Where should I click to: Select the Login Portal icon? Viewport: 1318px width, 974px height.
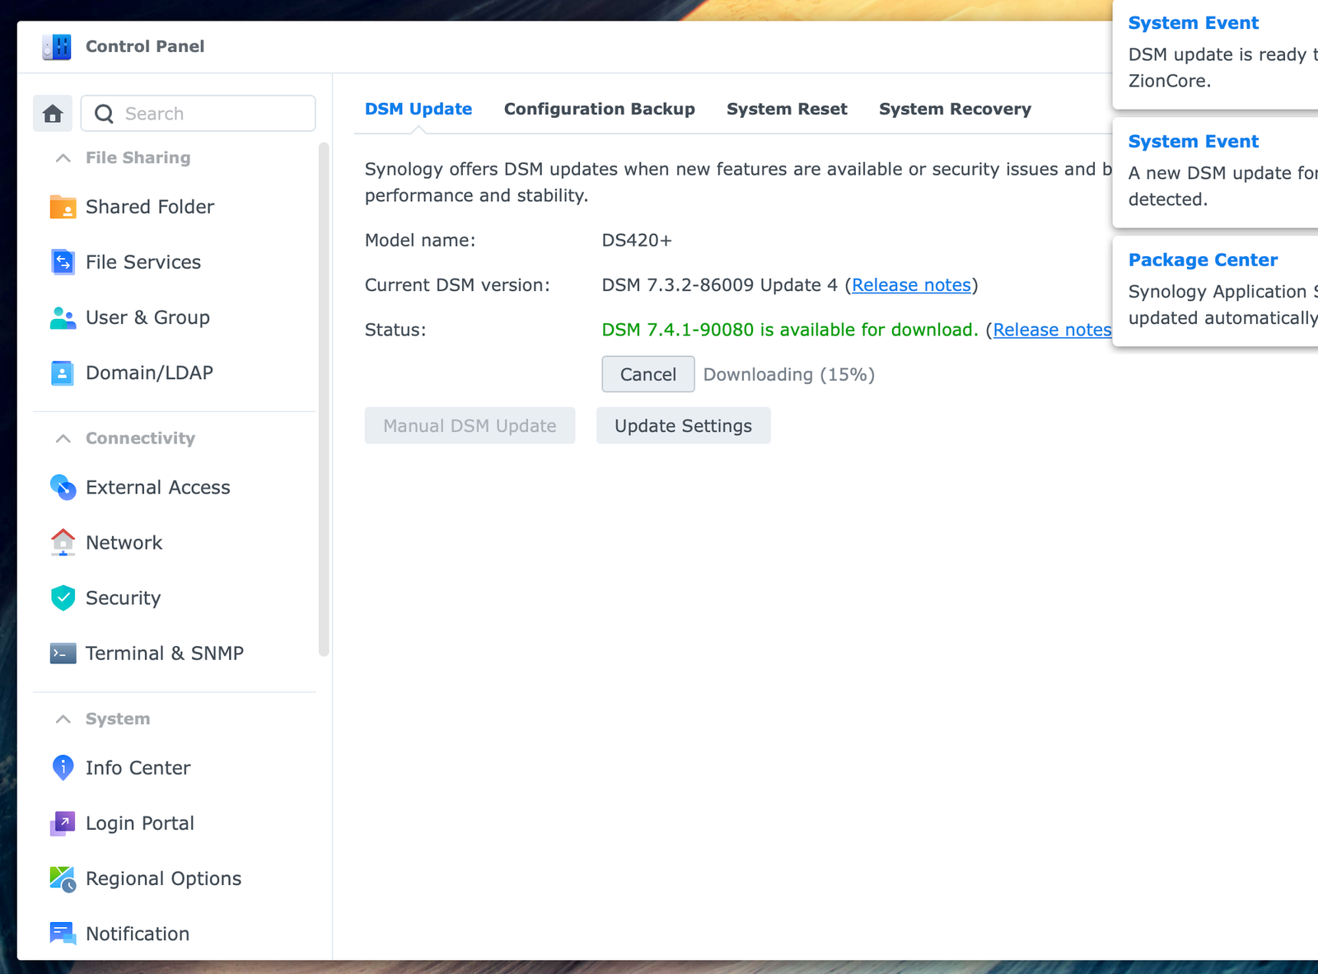[63, 822]
